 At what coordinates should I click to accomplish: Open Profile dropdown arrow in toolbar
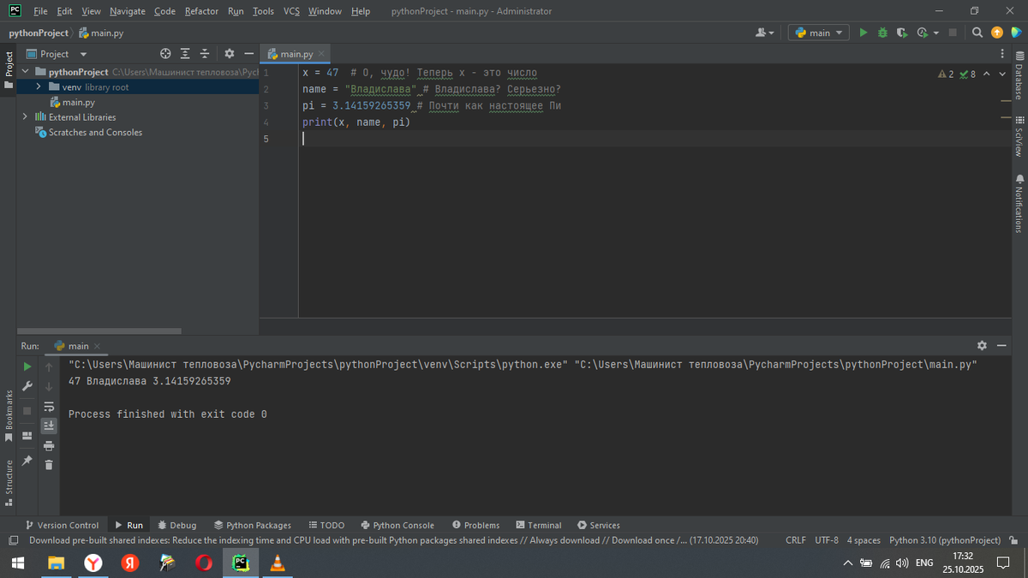pos(936,33)
